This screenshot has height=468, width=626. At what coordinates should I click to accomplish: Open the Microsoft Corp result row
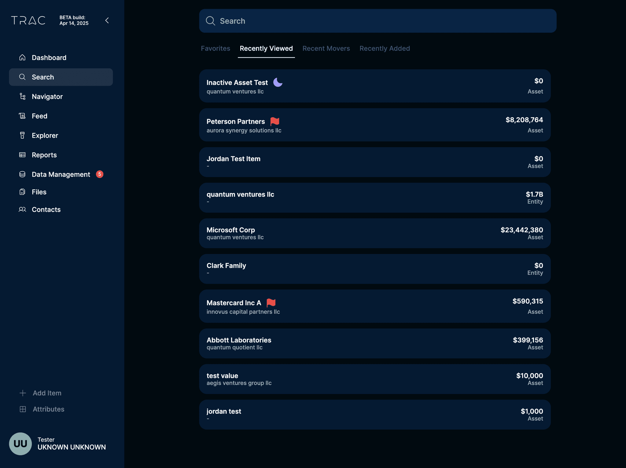click(x=374, y=233)
